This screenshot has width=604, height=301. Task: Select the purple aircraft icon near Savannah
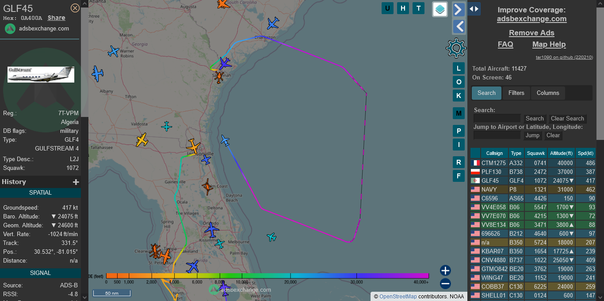pyautogui.click(x=225, y=63)
